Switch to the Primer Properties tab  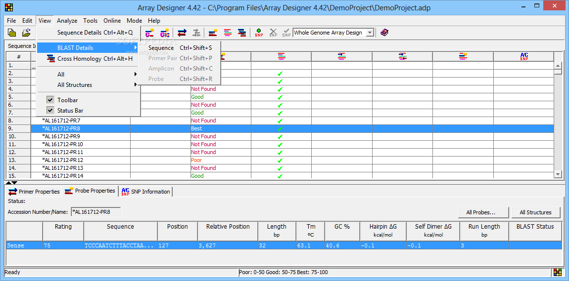(34, 192)
